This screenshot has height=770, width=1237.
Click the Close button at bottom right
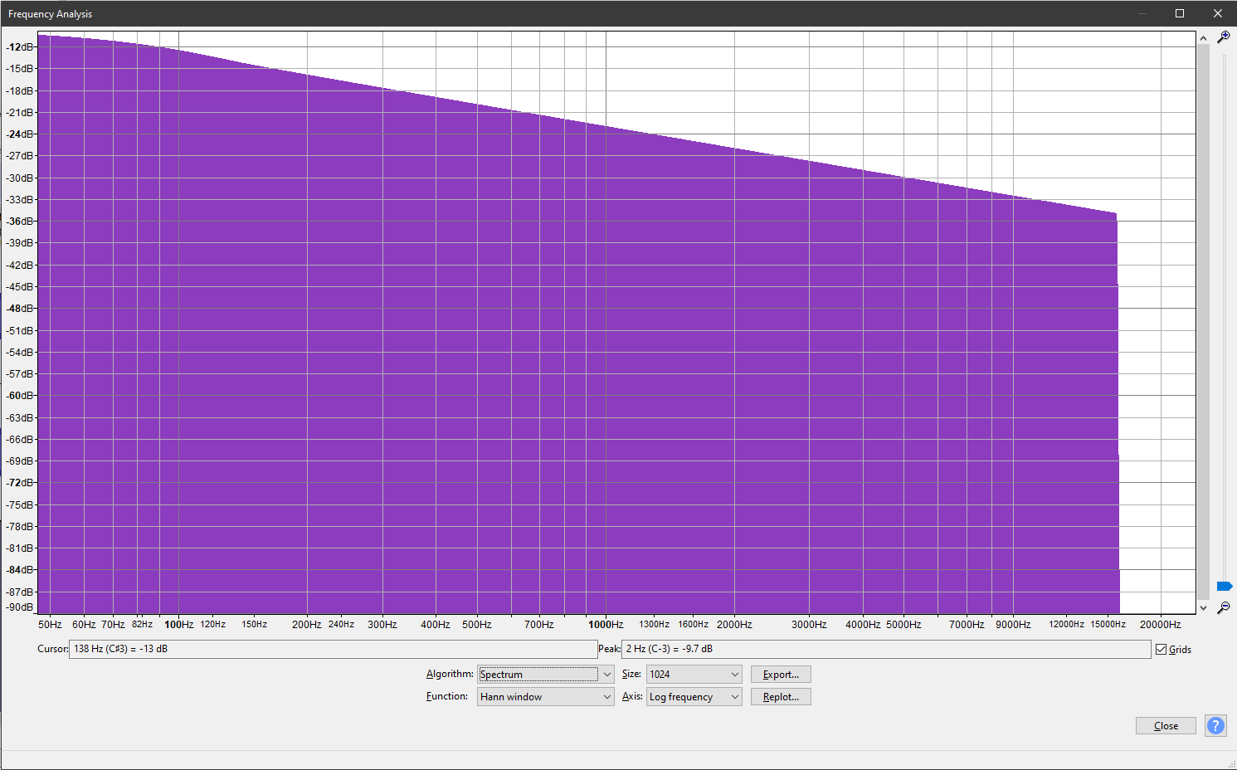point(1166,726)
